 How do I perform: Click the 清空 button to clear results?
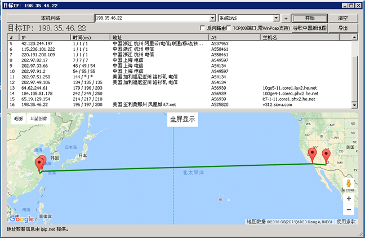pos(342,18)
